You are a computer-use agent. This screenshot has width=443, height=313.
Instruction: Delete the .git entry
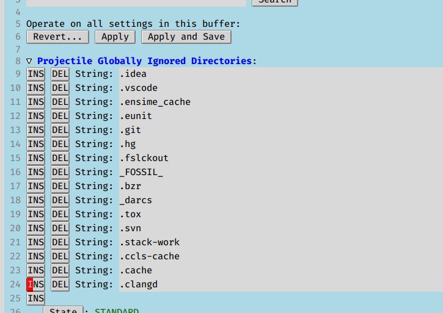coord(60,131)
